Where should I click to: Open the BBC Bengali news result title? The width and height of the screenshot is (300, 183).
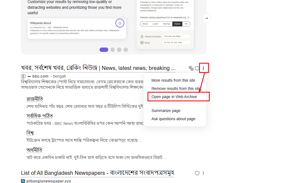click(98, 68)
